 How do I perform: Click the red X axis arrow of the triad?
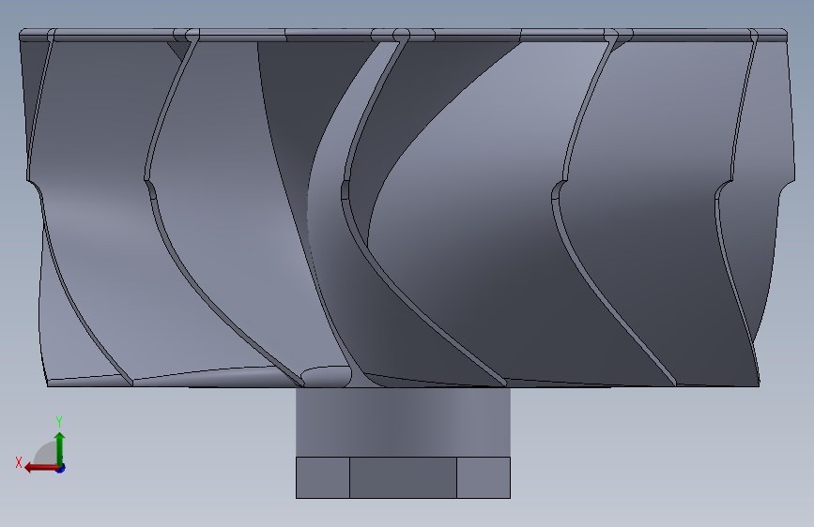point(41,468)
